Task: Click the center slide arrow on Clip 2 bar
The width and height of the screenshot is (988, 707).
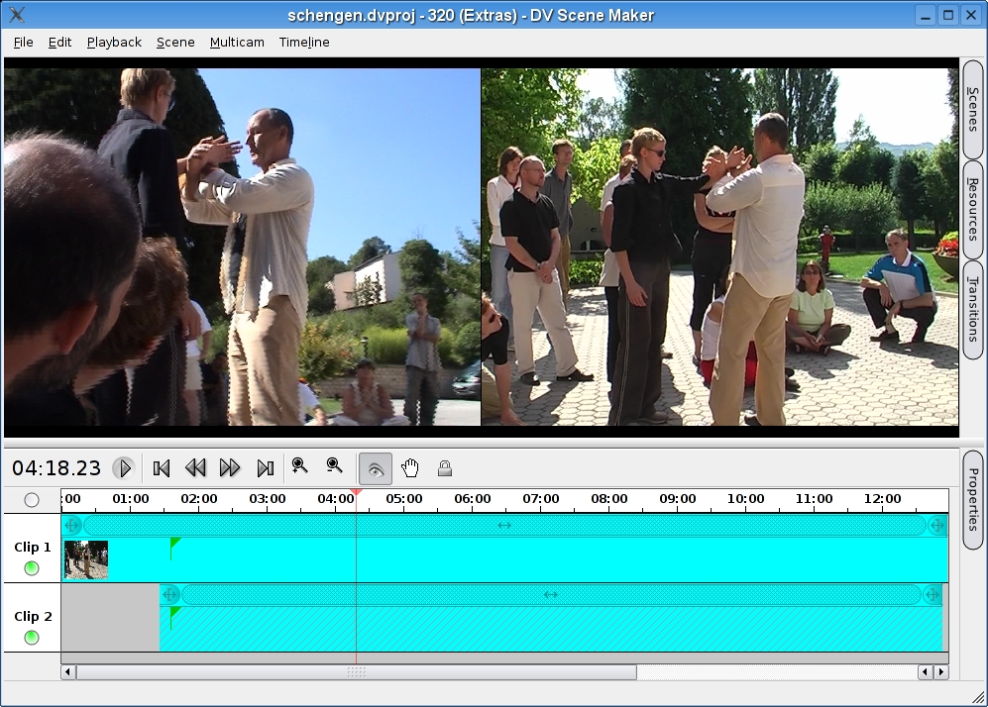Action: (x=551, y=594)
